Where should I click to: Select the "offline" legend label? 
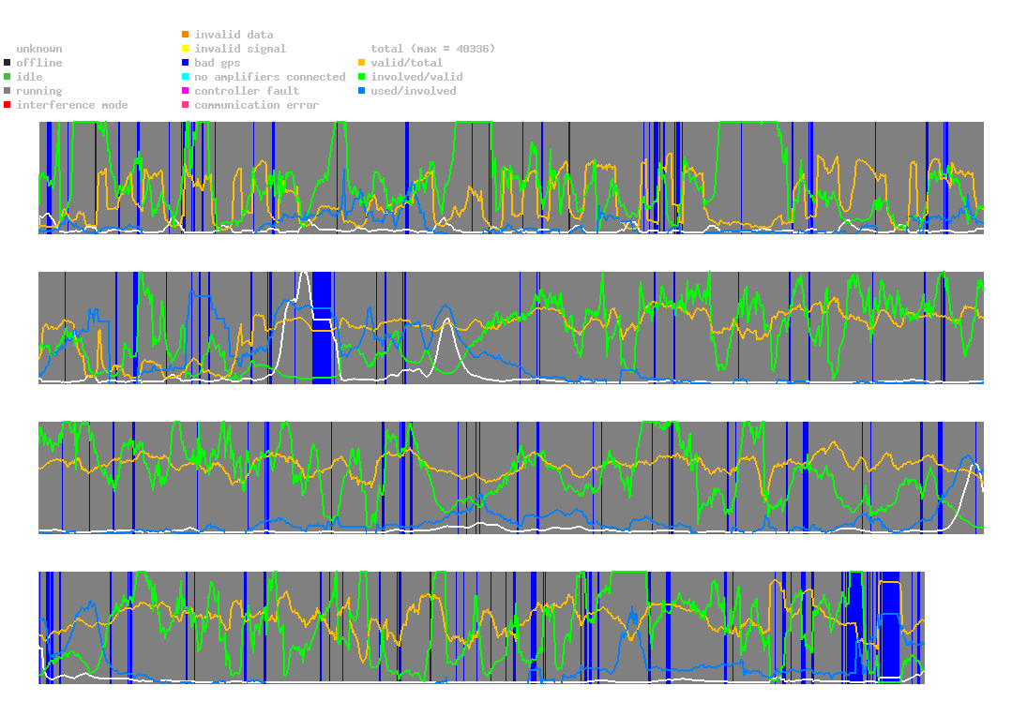point(39,63)
